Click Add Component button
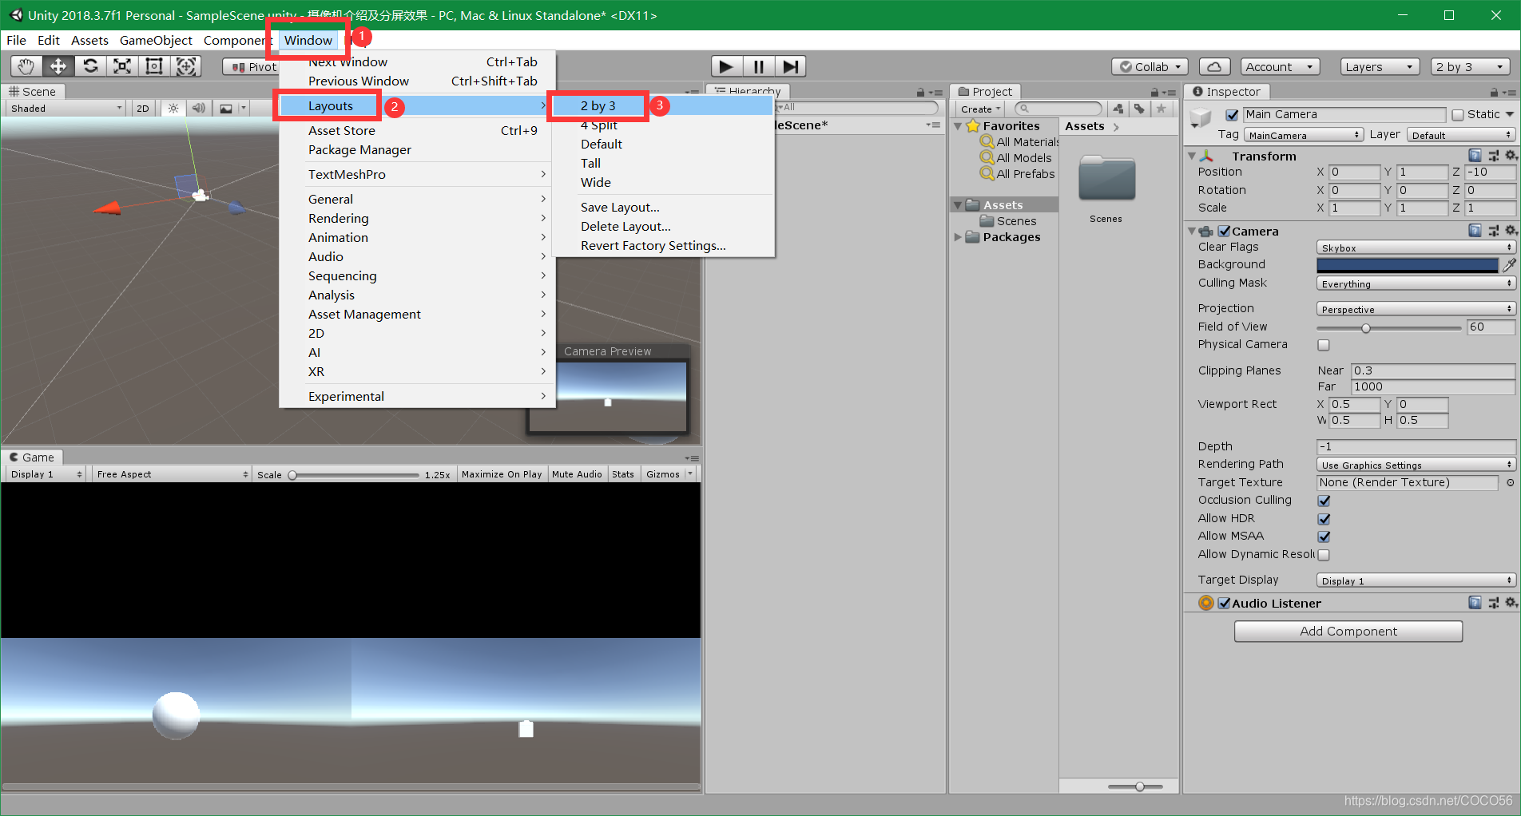This screenshot has width=1521, height=816. 1348,631
